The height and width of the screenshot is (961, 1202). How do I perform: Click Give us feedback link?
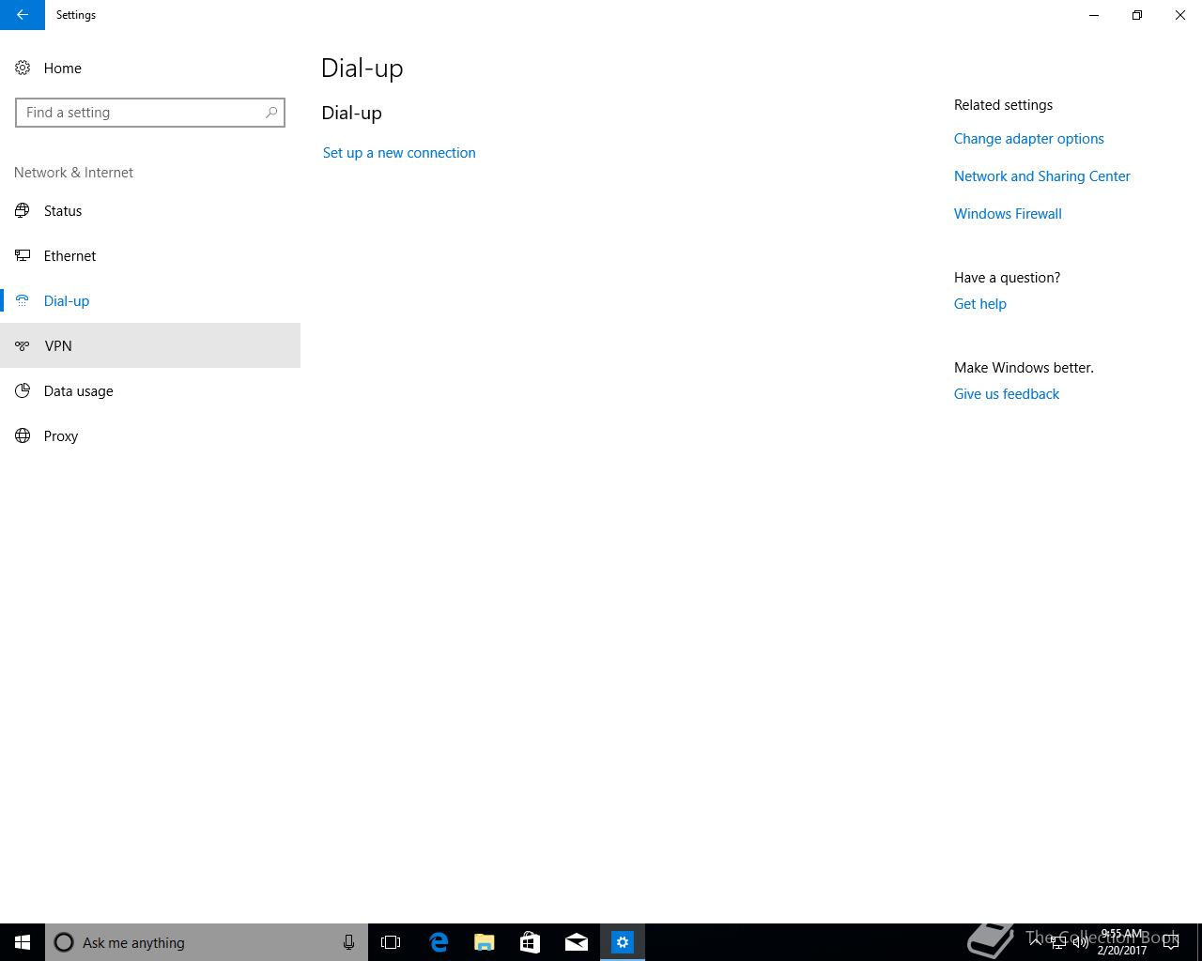coord(1006,394)
